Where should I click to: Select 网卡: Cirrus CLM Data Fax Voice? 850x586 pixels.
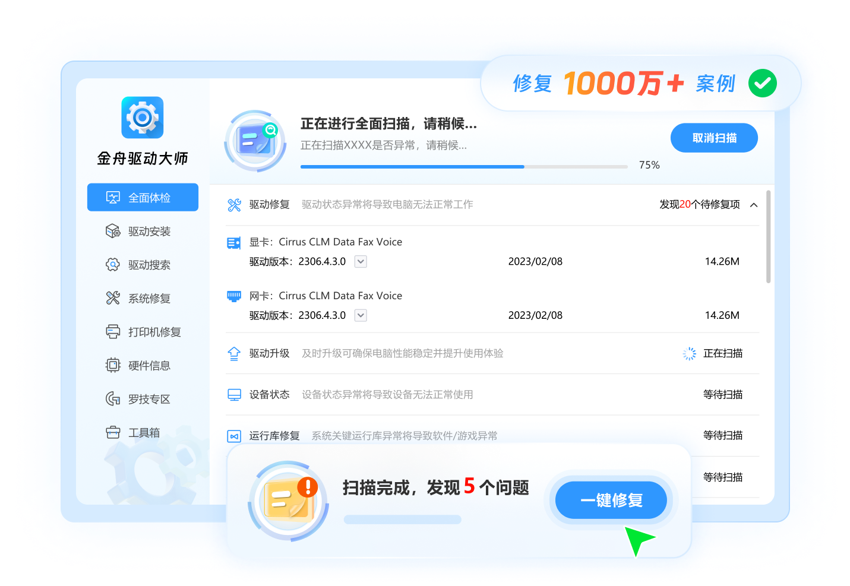point(326,296)
